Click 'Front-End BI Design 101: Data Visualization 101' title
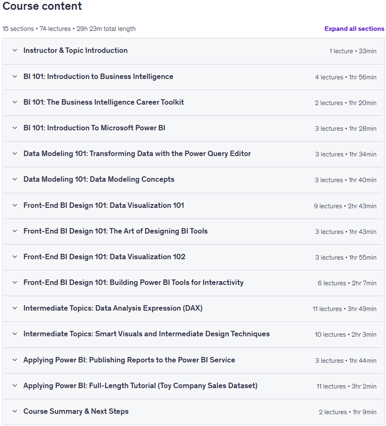The image size is (386, 426). [103, 205]
